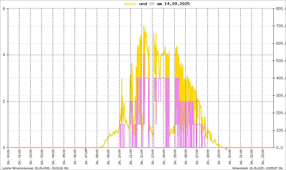Click the red sunset marker 'U' before 20:00
Screen dimensions: 286x170
pyautogui.click(x=226, y=149)
